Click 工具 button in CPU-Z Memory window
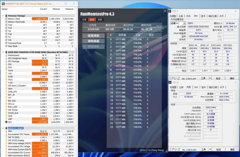This screenshot has width=240, height=157. point(203,150)
